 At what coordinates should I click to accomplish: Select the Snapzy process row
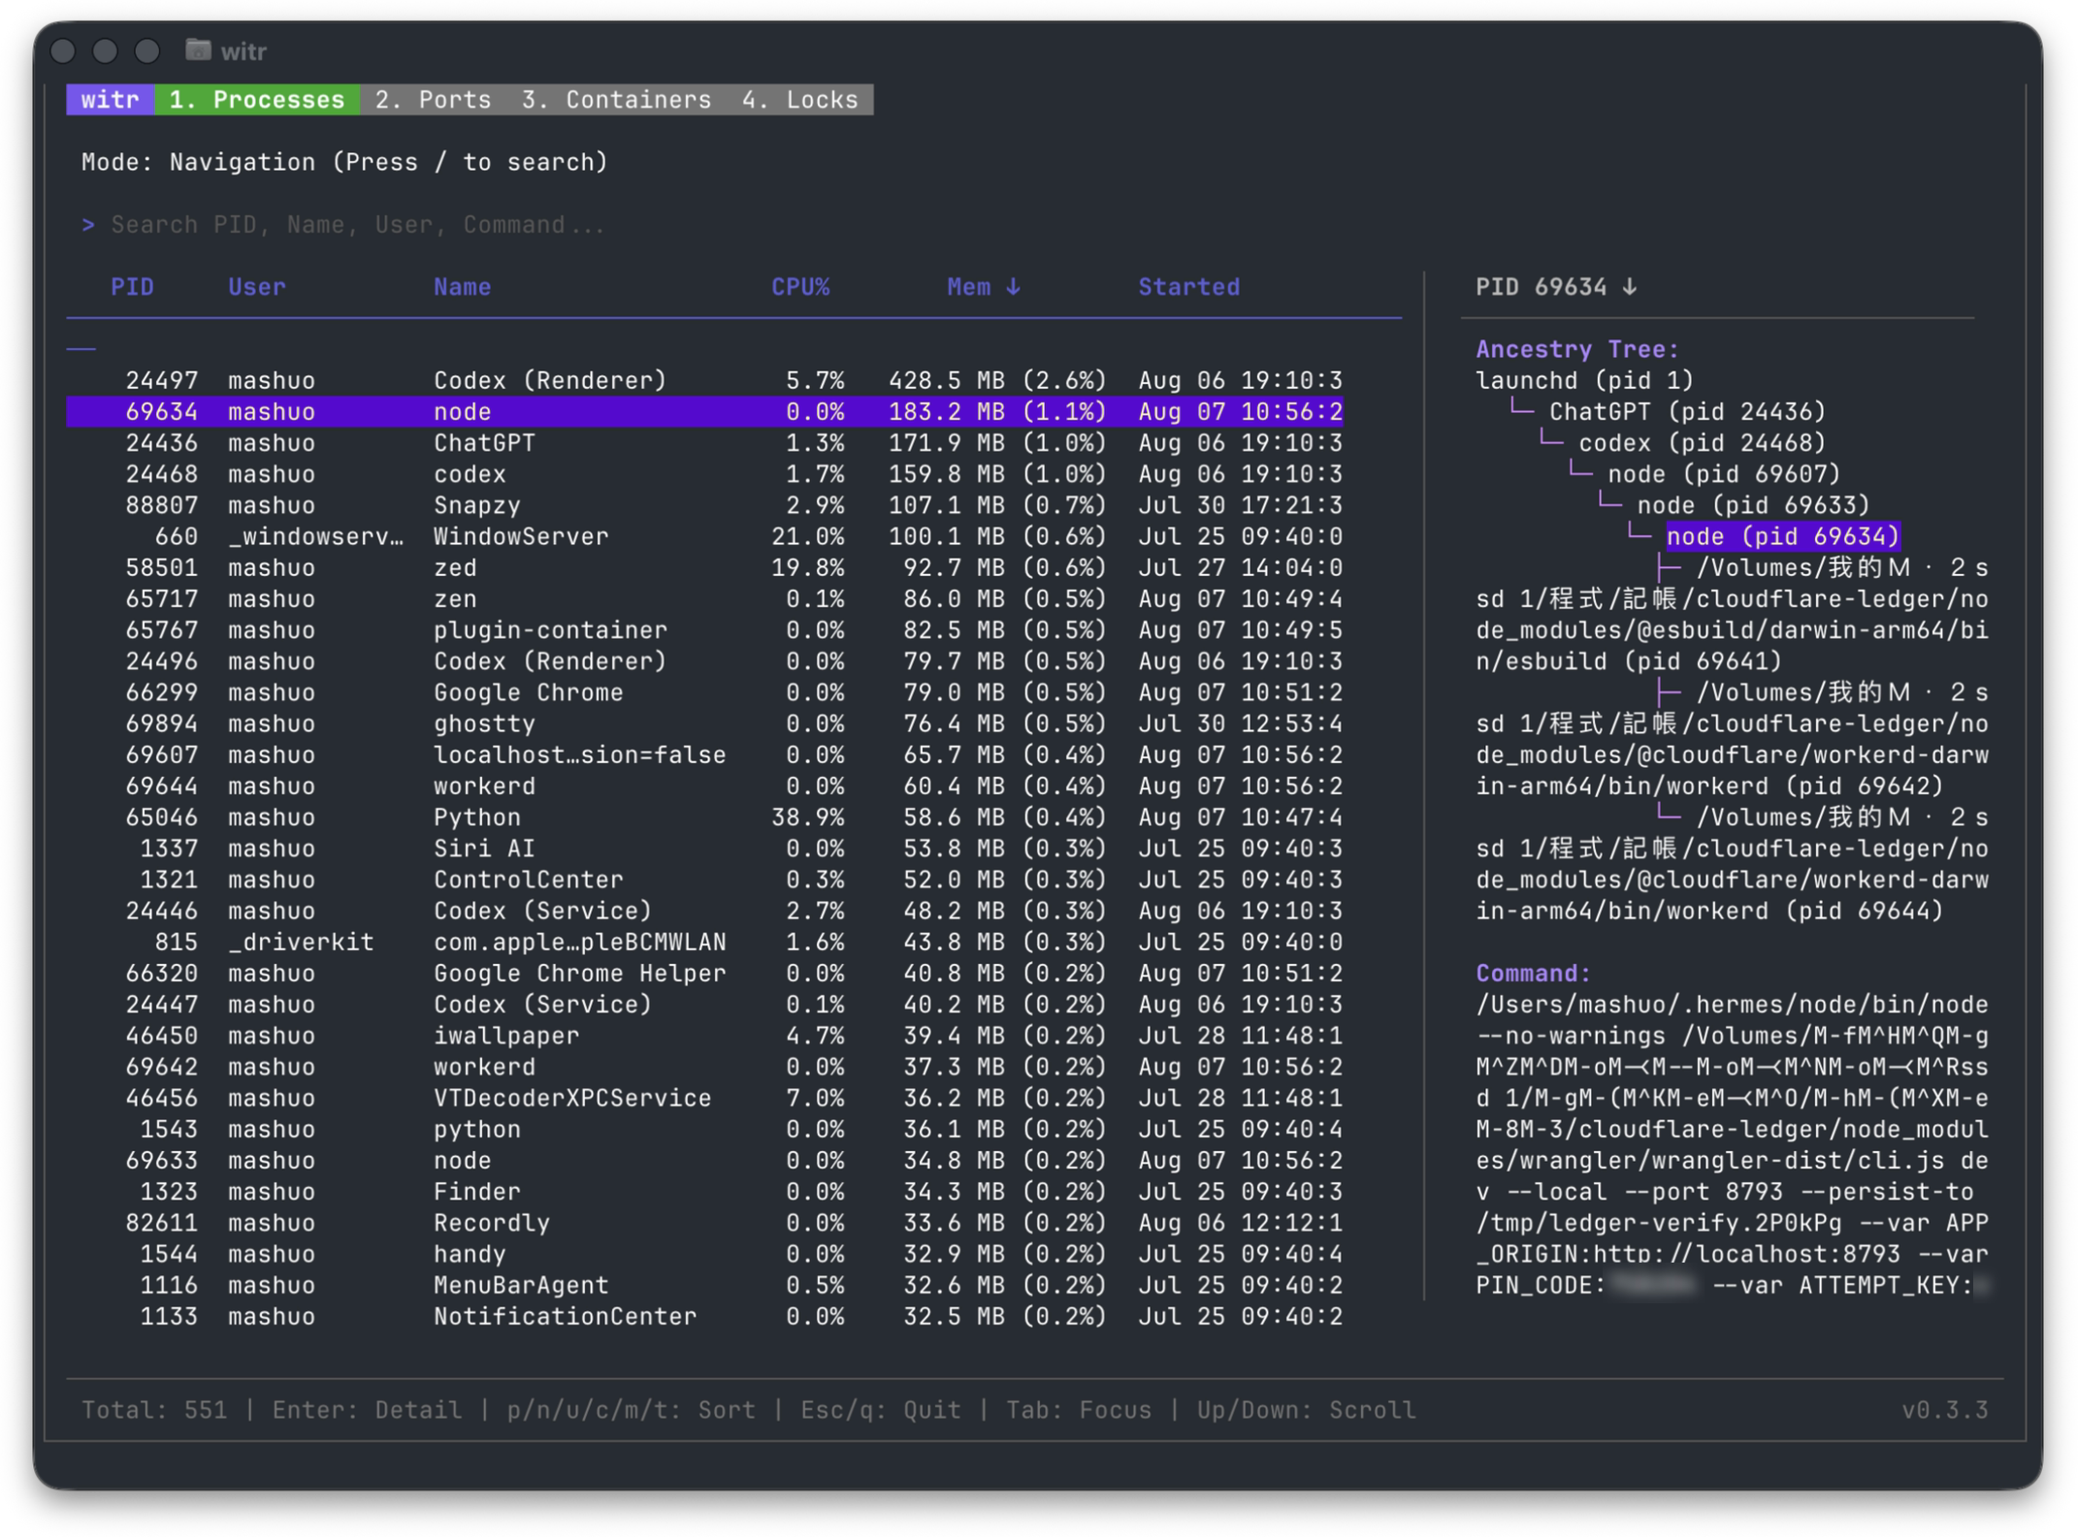[704, 505]
